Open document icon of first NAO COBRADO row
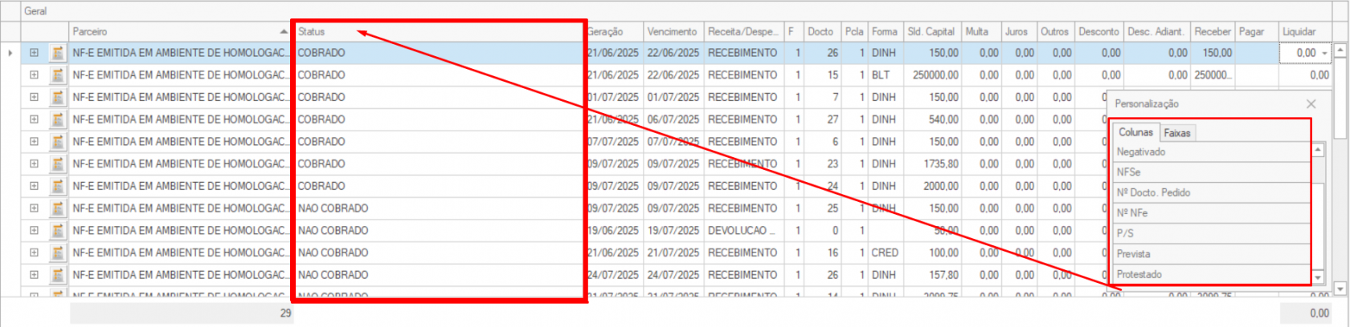Viewport: 1350px width, 327px height. 57,208
